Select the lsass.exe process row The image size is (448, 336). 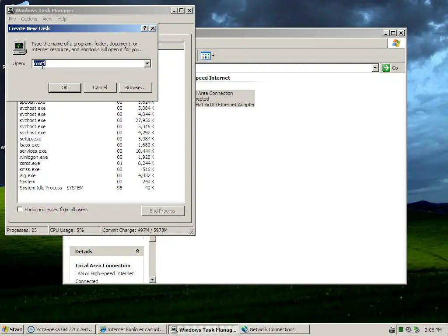coord(87,145)
